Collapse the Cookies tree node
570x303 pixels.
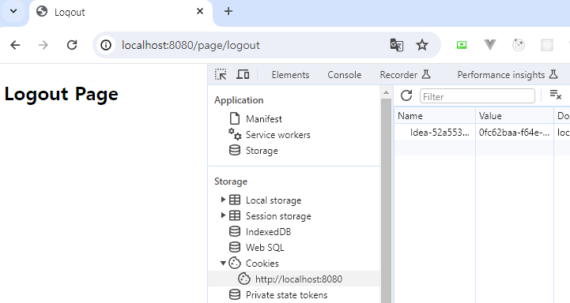(x=223, y=263)
